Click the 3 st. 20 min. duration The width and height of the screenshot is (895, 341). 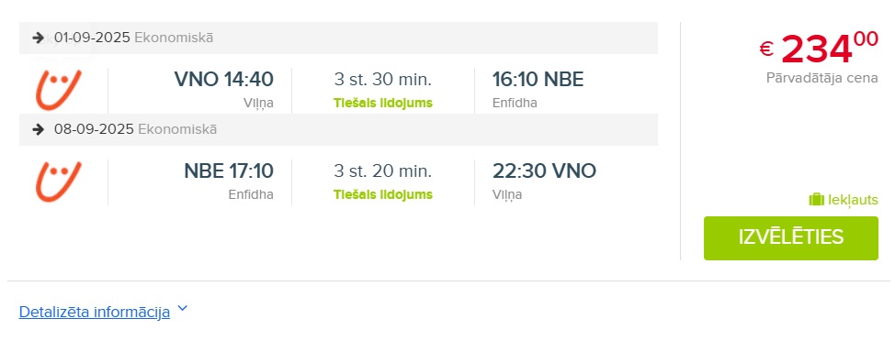click(383, 170)
